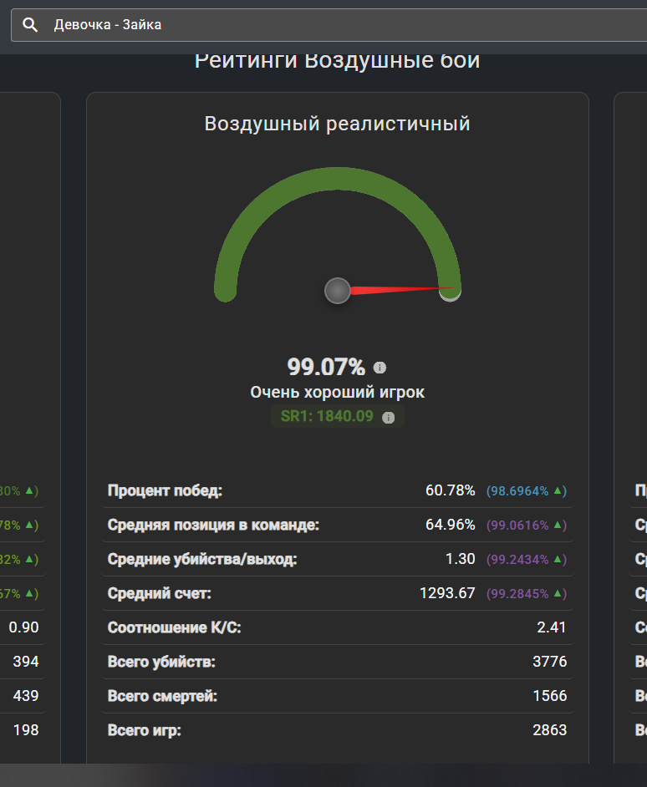This screenshot has height=787, width=647.
Task: Click the 2863 total games value
Action: pos(549,730)
